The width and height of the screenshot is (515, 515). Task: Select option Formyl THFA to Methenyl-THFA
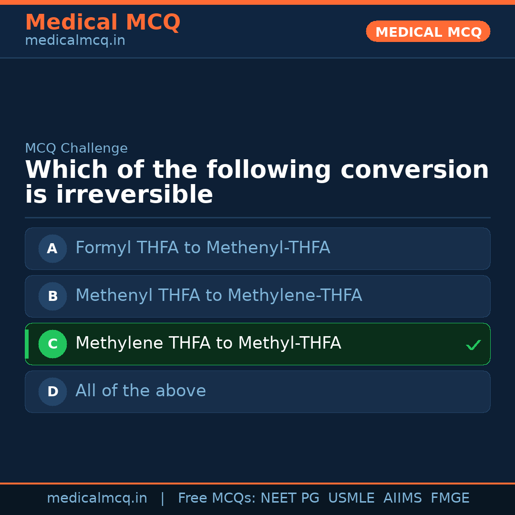click(x=203, y=248)
